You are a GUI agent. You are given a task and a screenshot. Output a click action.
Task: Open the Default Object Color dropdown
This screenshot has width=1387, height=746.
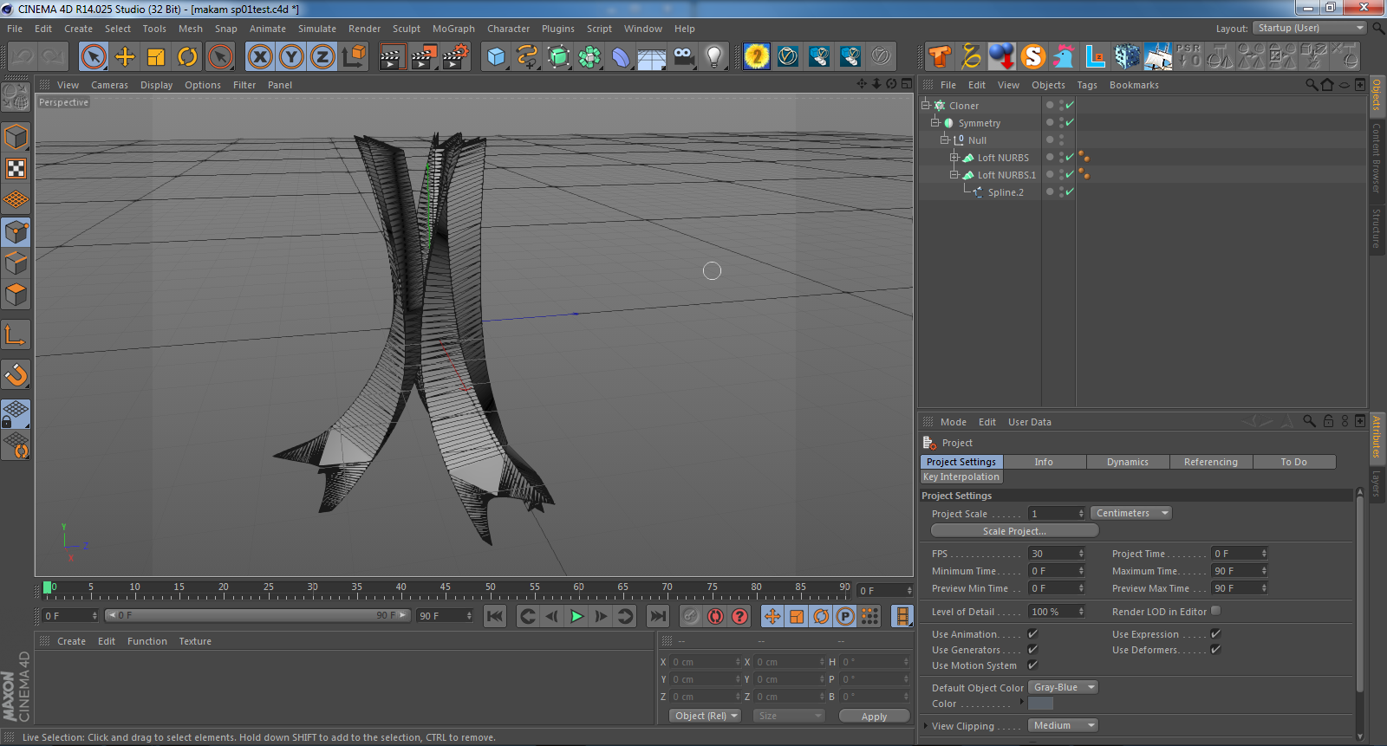coord(1063,688)
